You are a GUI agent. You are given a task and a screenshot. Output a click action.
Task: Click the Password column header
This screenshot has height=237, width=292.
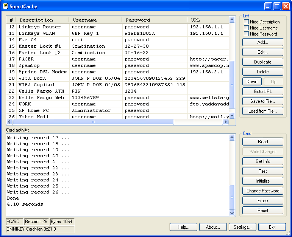[155, 20]
